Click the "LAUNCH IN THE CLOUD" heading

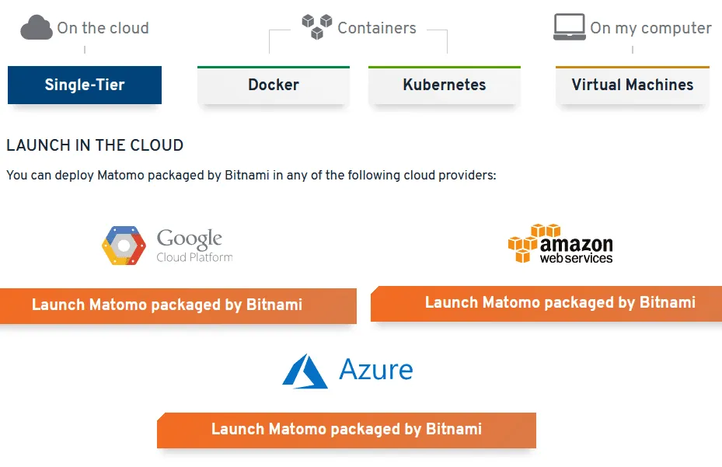point(95,145)
